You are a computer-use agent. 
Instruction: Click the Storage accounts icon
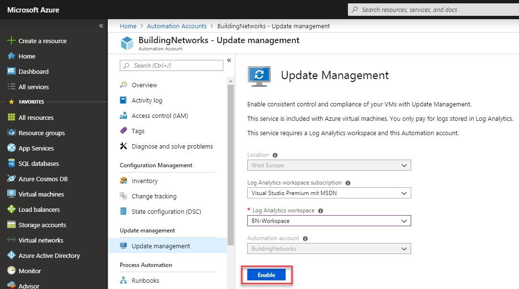11,224
